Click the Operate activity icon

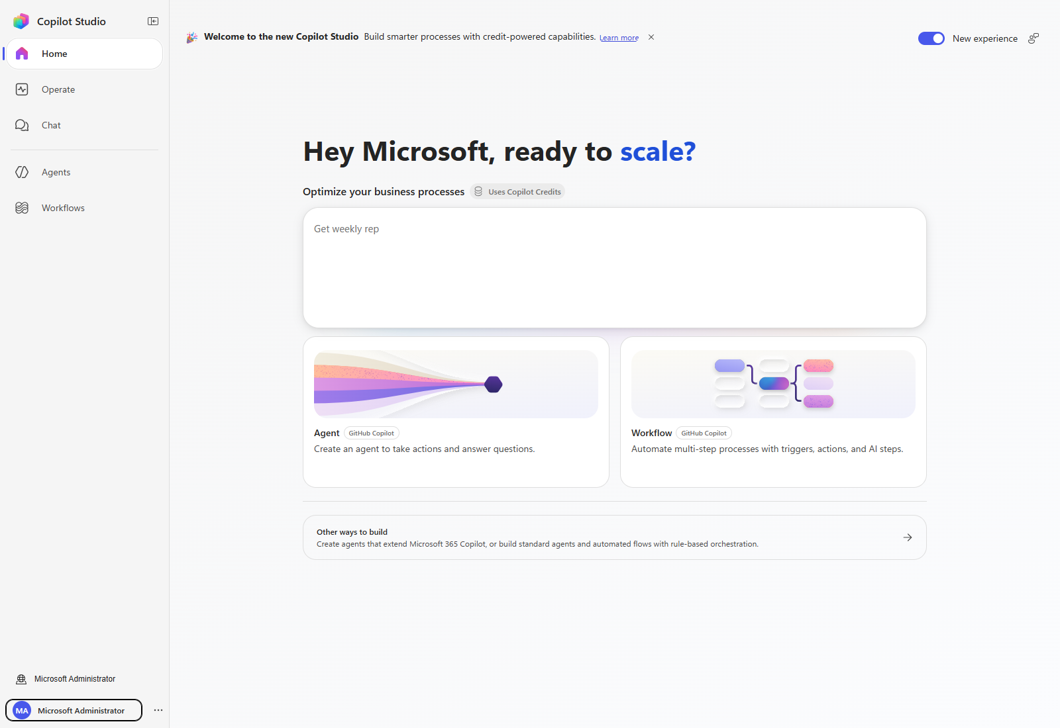point(22,89)
